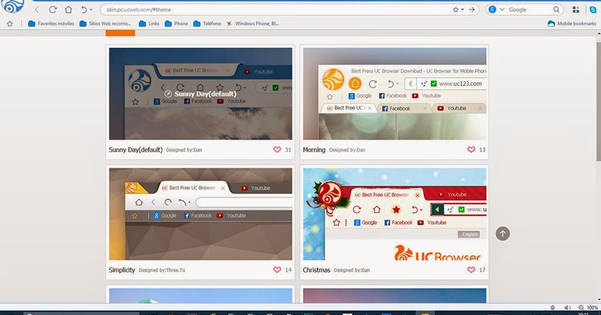601x315 pixels.
Task: Select the Simplicity theme thumbnail
Action: point(201,214)
